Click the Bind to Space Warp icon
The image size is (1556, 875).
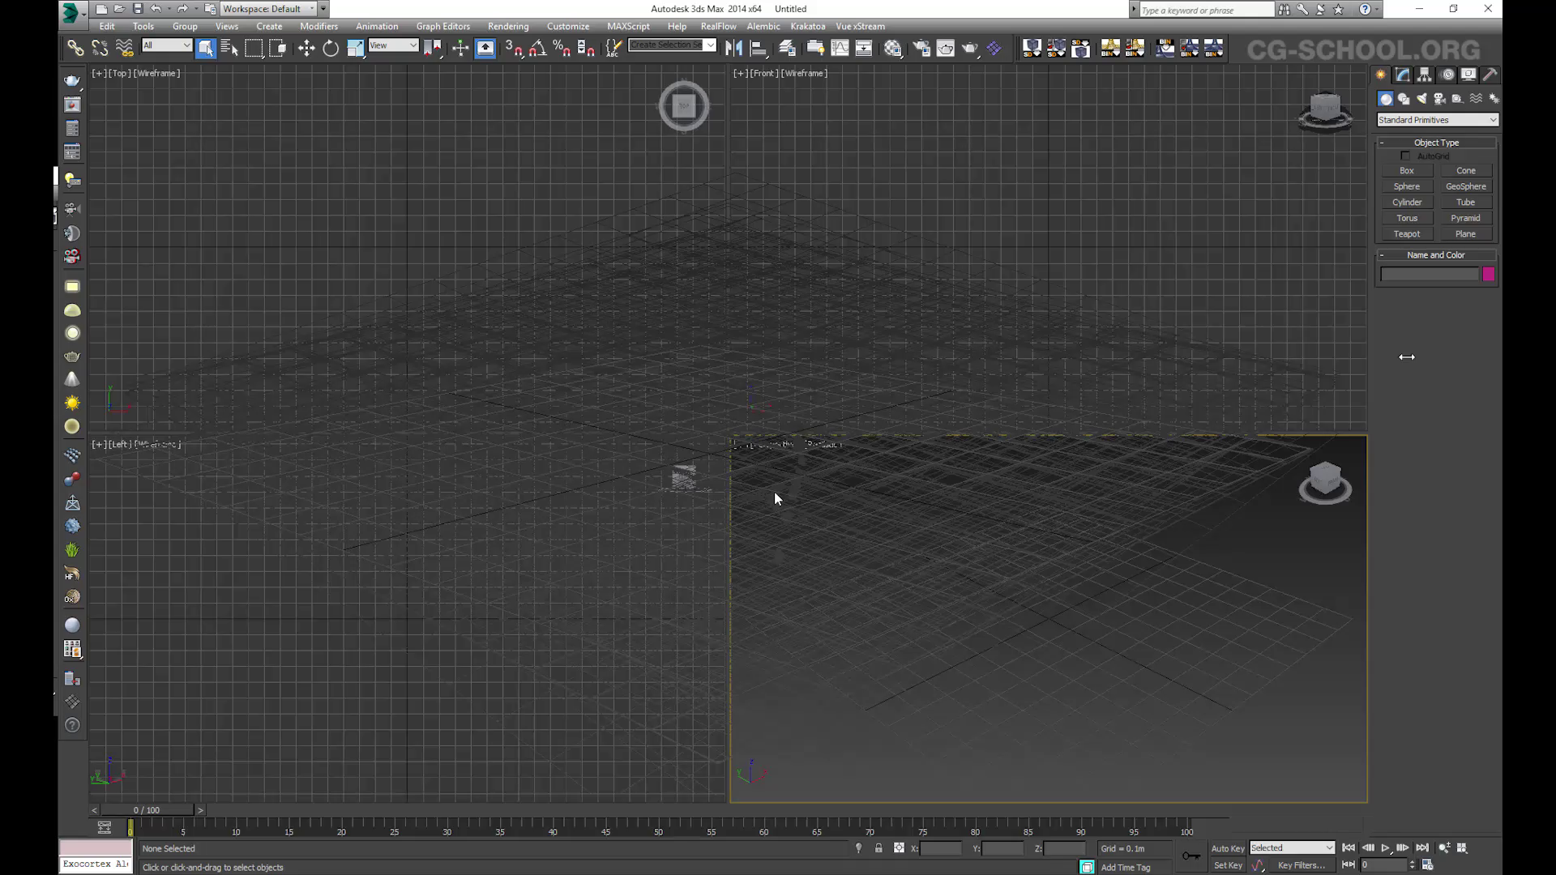[x=124, y=49]
